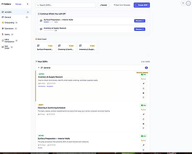Screen dimensions: 192x154
Task: Open the user profile avatar
Action: [x=188, y=3]
